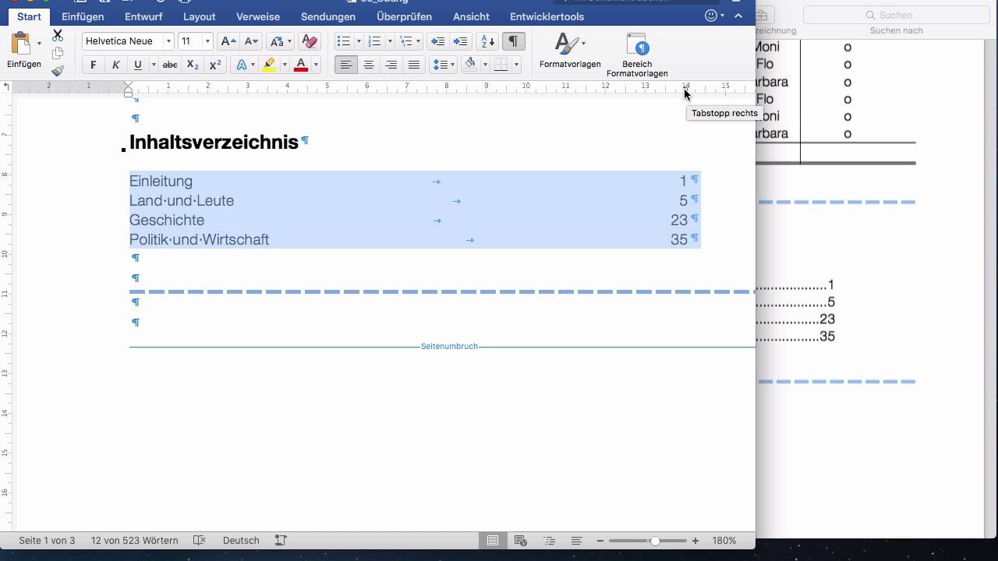Switch to the Entwicklertools ribbon tab
This screenshot has width=998, height=561.
tap(547, 16)
